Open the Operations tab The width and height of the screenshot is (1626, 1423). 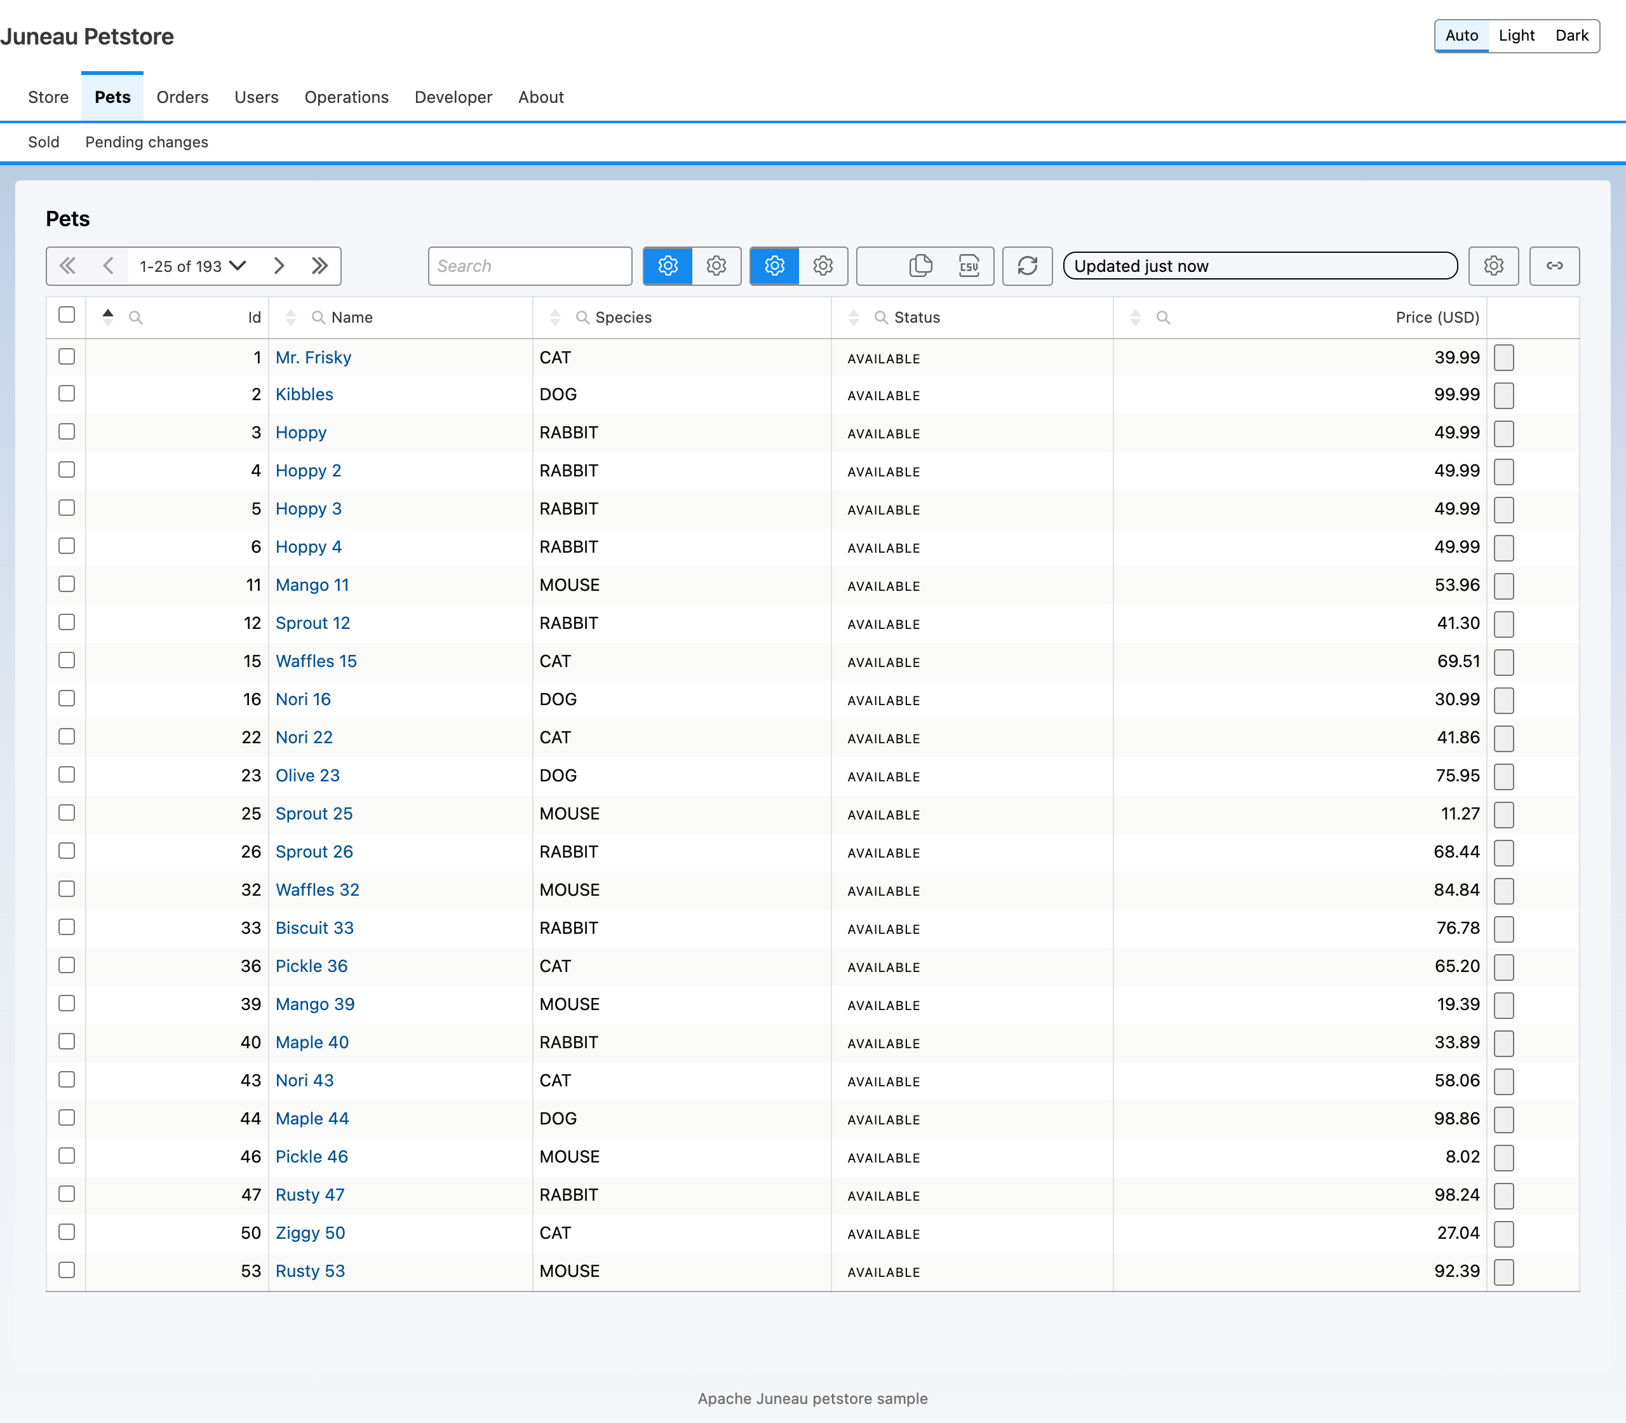[347, 98]
